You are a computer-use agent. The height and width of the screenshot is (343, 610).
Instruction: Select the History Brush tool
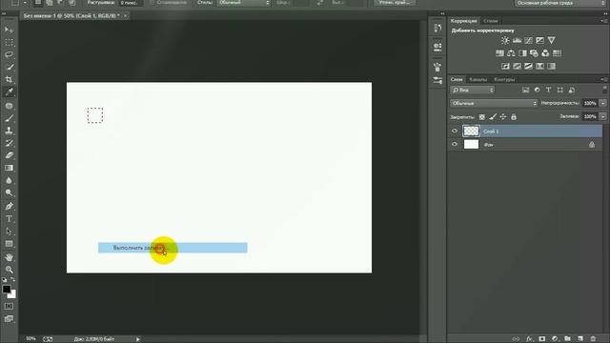pos(9,143)
